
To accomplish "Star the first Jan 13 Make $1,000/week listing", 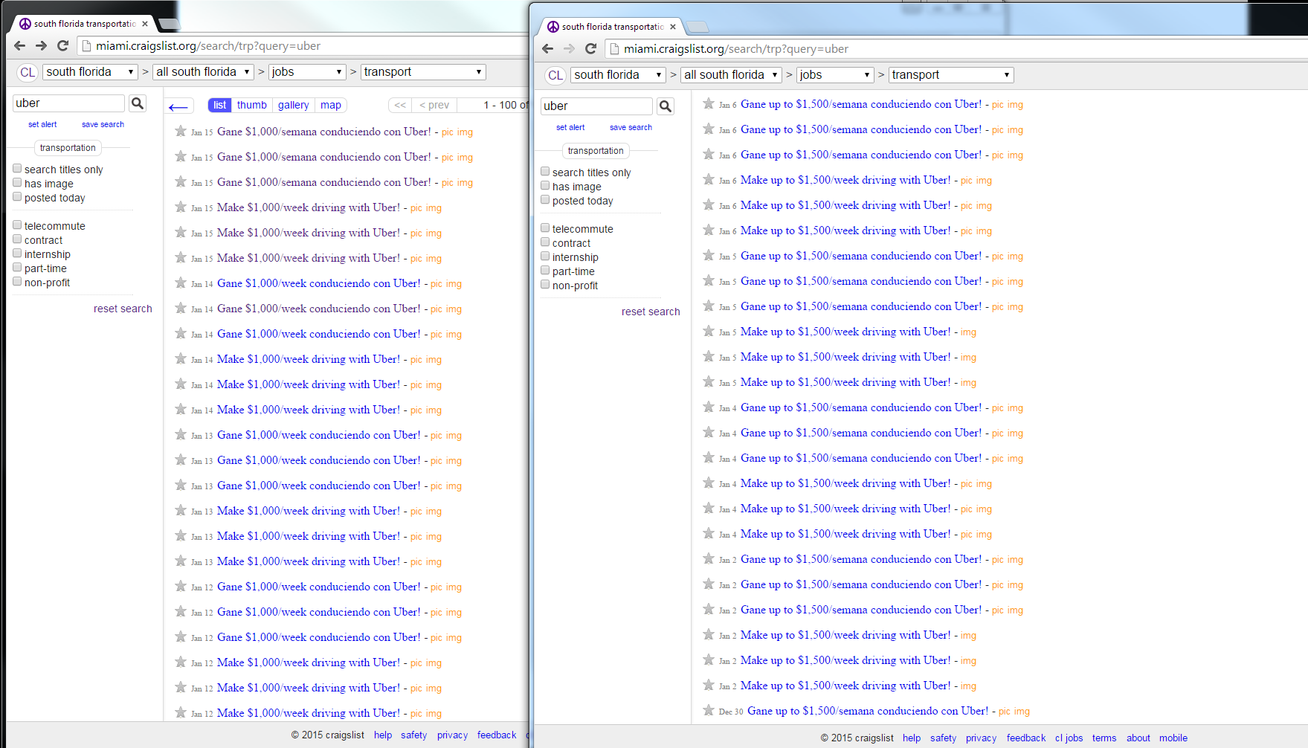I will (180, 511).
